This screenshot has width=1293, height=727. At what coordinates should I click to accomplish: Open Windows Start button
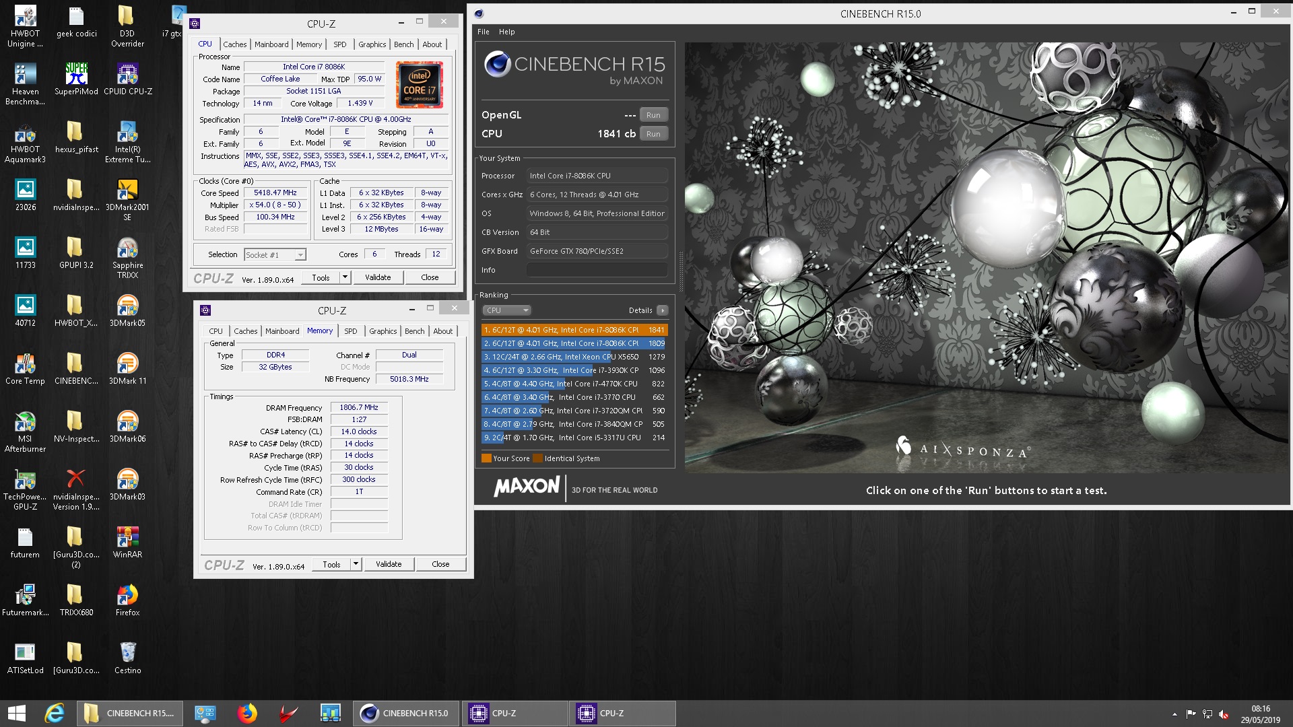coord(16,714)
